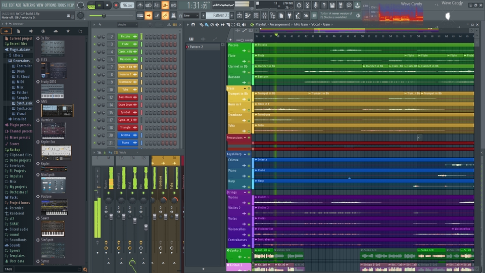Mute the Piccolo channel green light
This screenshot has width=485, height=273.
point(94,36)
